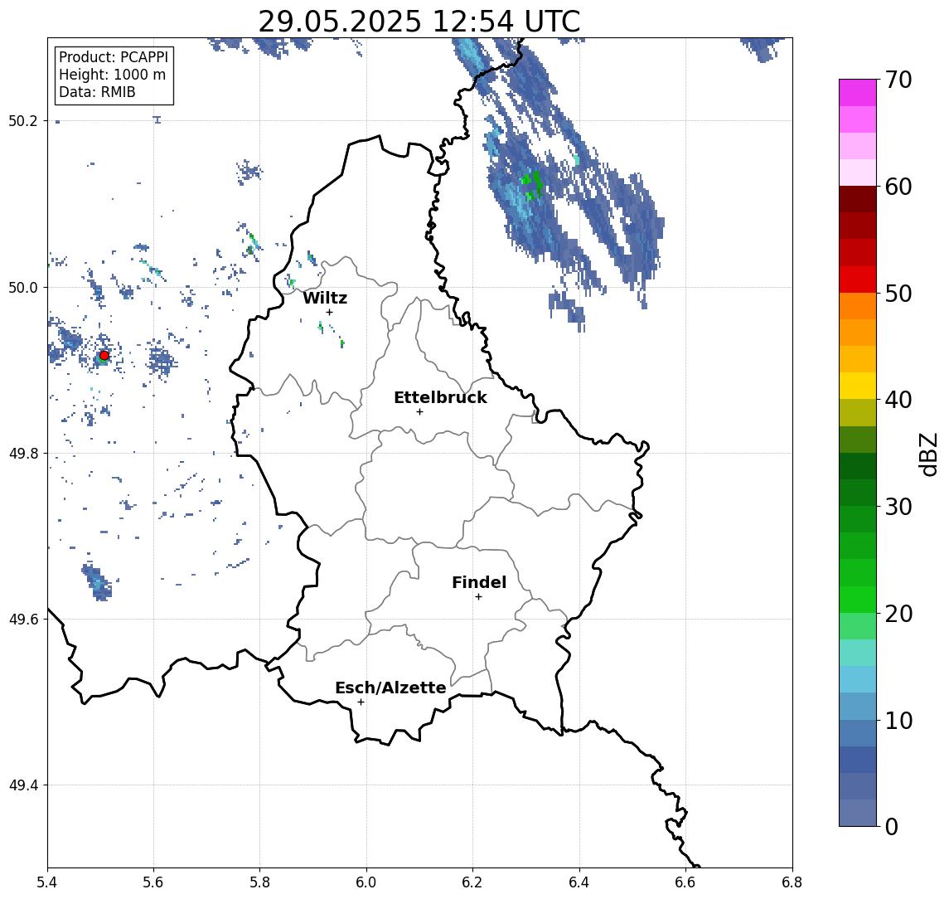The height and width of the screenshot is (899, 949).
Task: Click the dark green 30 dBZ colorbar swatch
Action: pyautogui.click(x=858, y=493)
